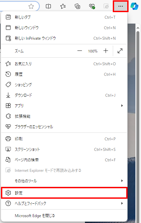The height and width of the screenshot is (223, 141).
Task: Select Microsoft Edge を閉じる
Action: click(64, 215)
